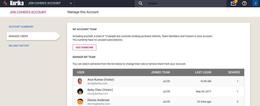Open the Account Summary section

21,27
